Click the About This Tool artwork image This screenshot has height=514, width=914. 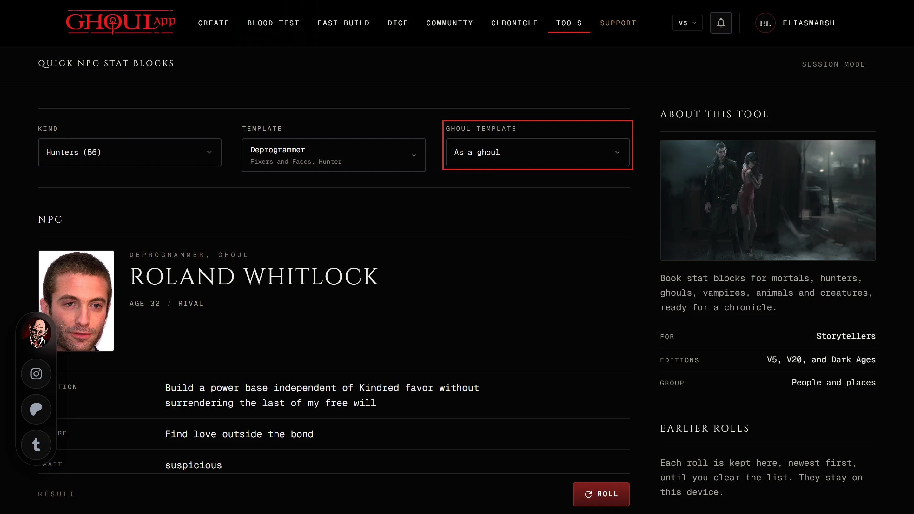pyautogui.click(x=768, y=200)
